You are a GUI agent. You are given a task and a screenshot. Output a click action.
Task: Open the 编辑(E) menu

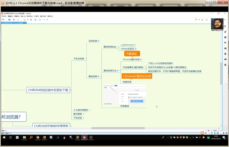tap(10, 16)
